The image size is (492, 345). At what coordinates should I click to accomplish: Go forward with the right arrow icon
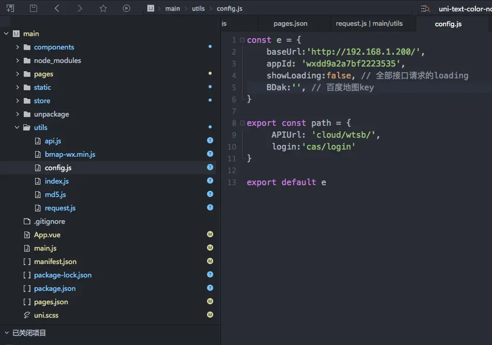[80, 8]
